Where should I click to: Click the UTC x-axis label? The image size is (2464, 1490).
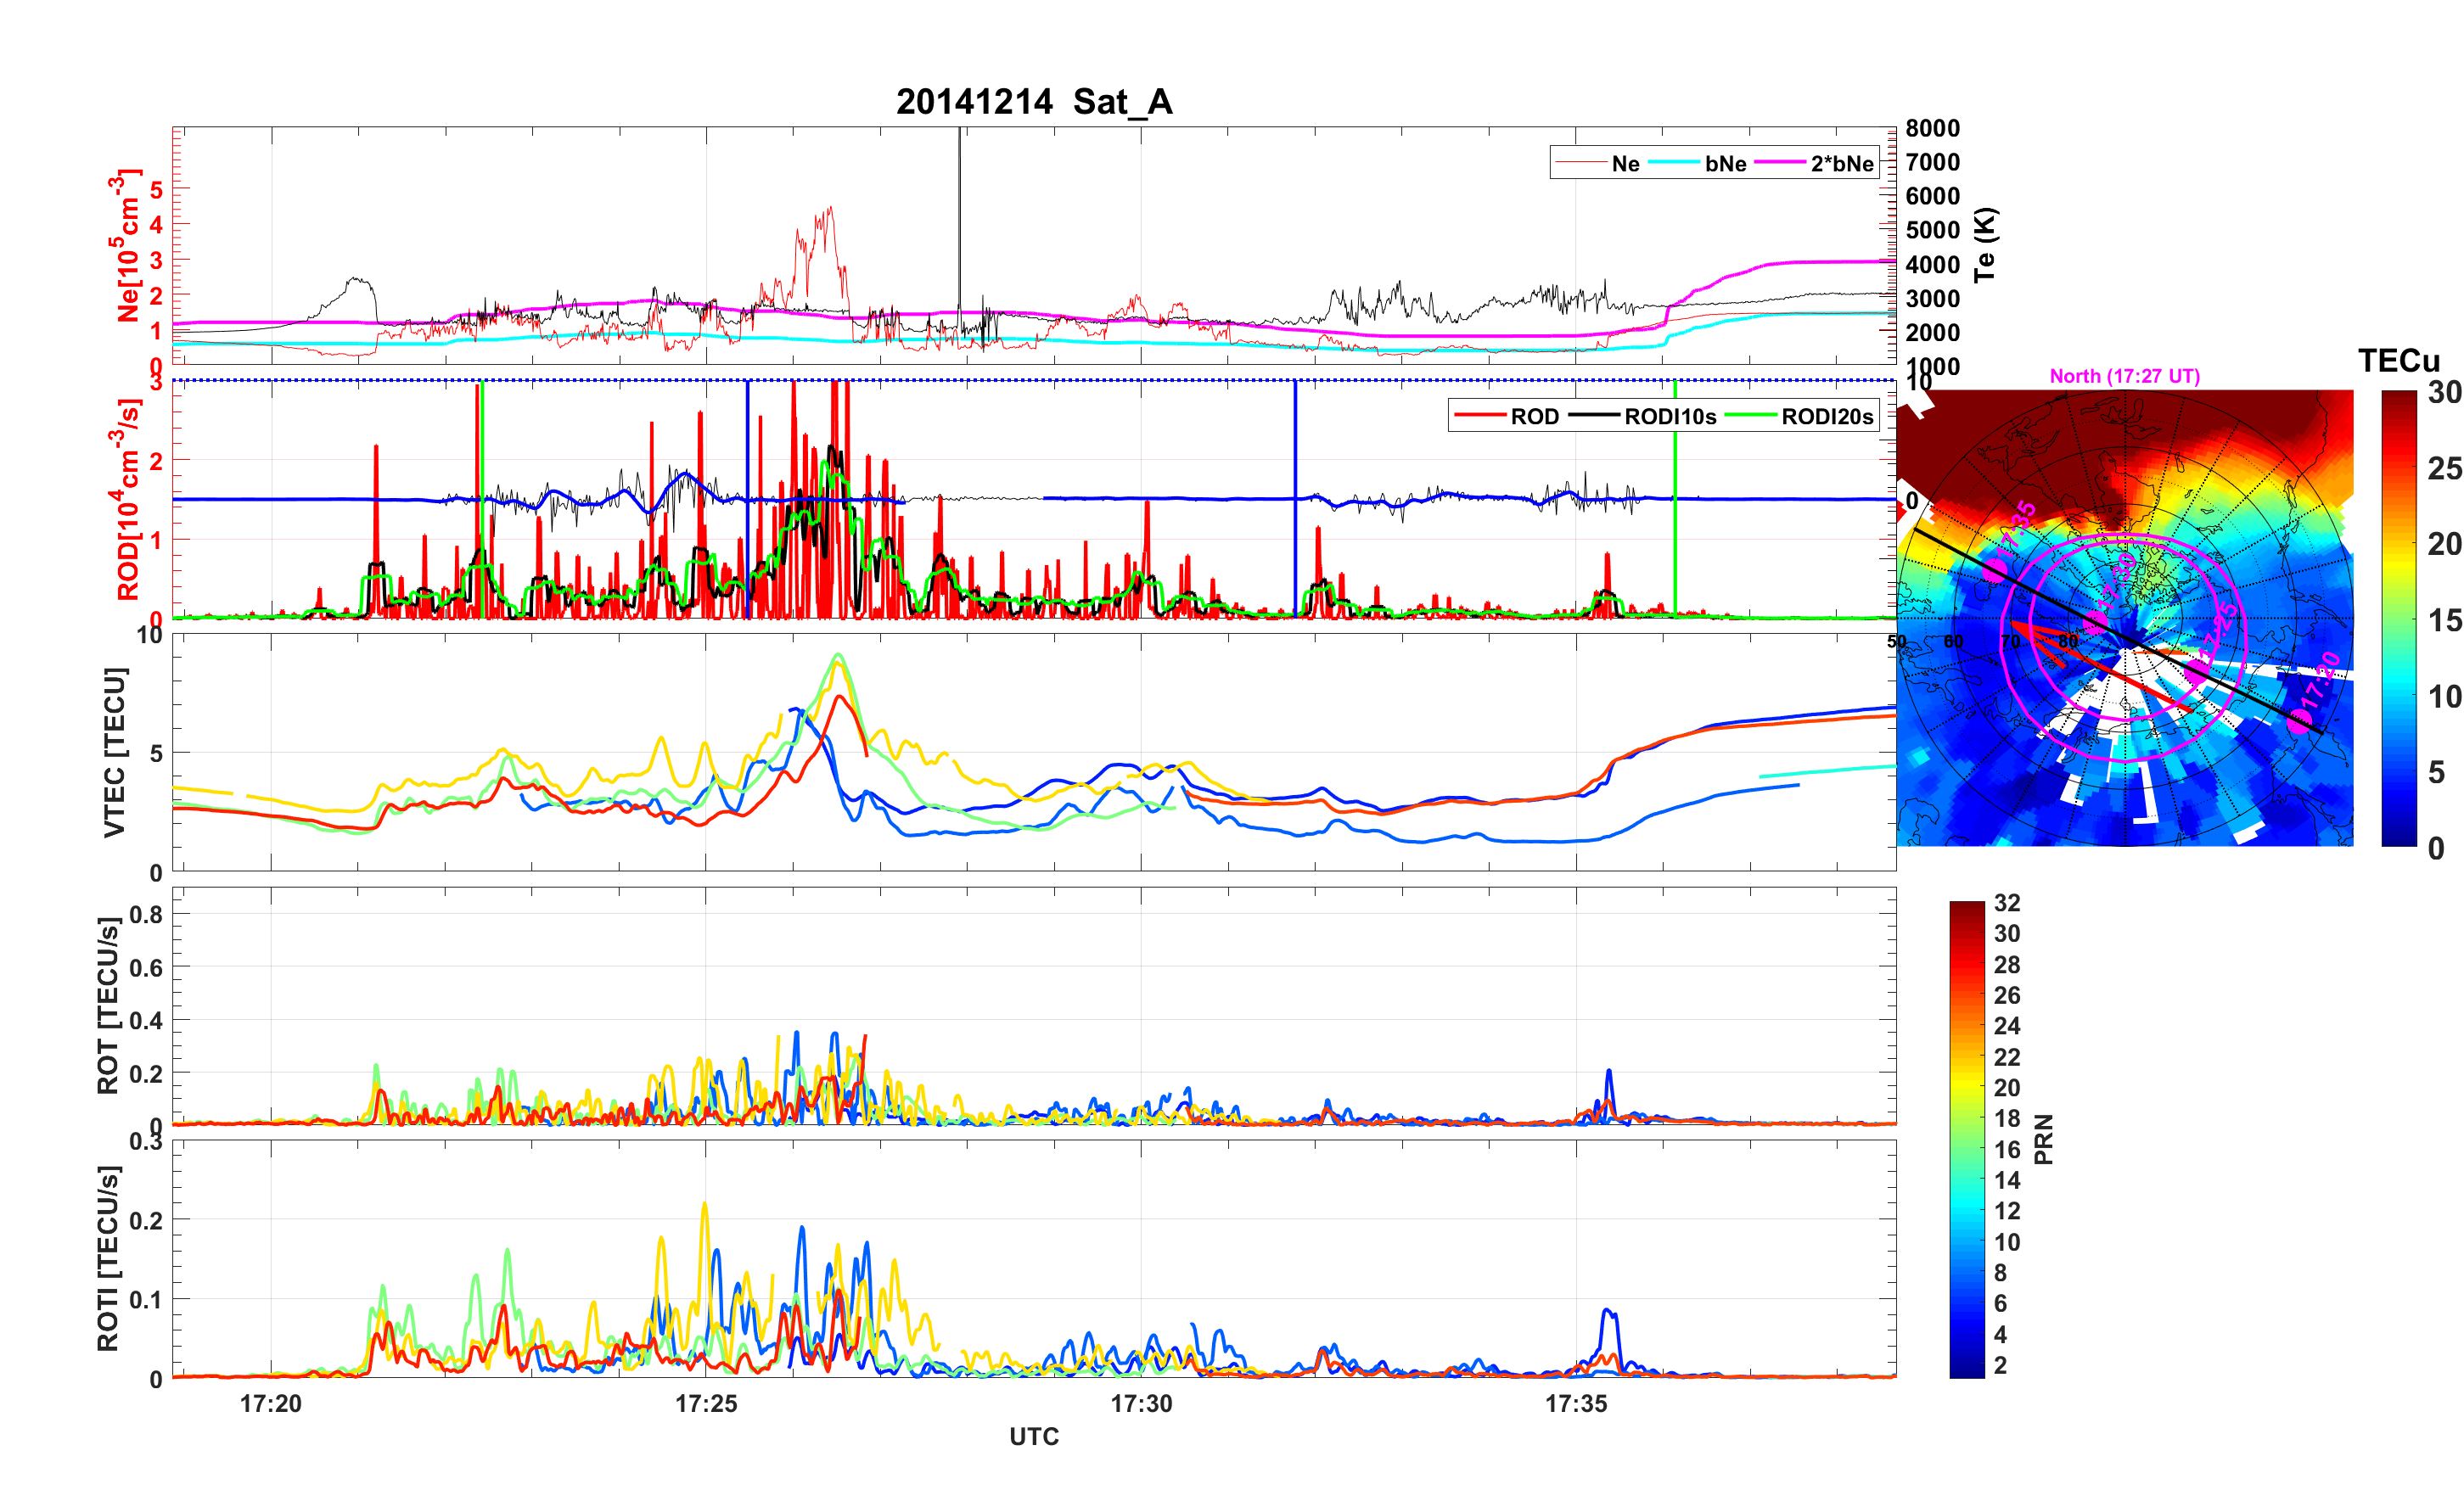1033,1436
